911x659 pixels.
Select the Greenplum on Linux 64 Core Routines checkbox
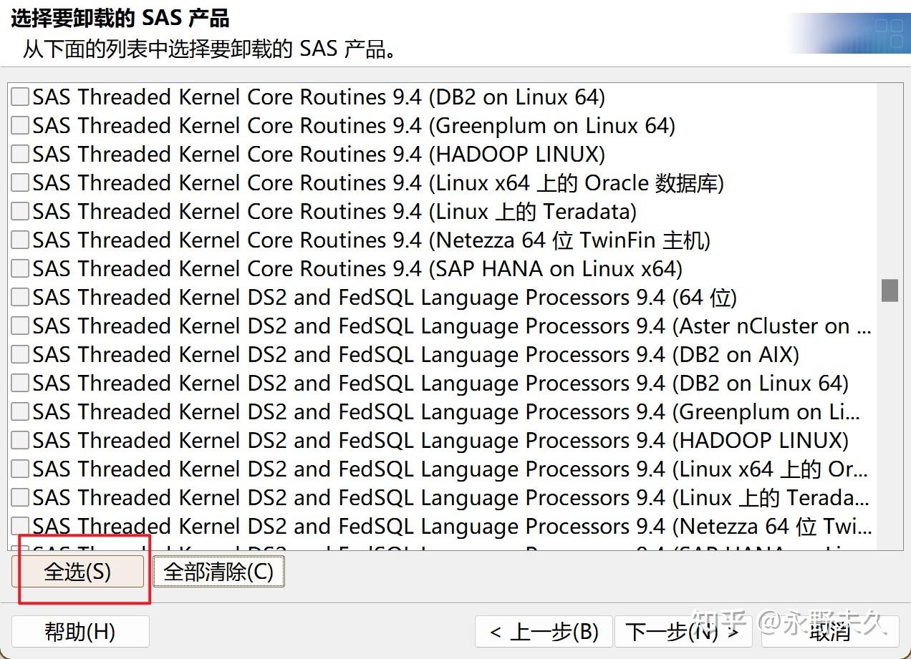click(x=19, y=125)
